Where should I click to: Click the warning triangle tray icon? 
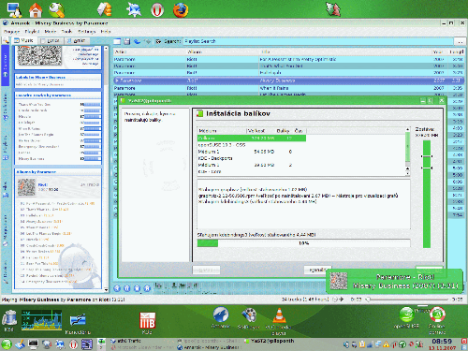[x=386, y=344]
